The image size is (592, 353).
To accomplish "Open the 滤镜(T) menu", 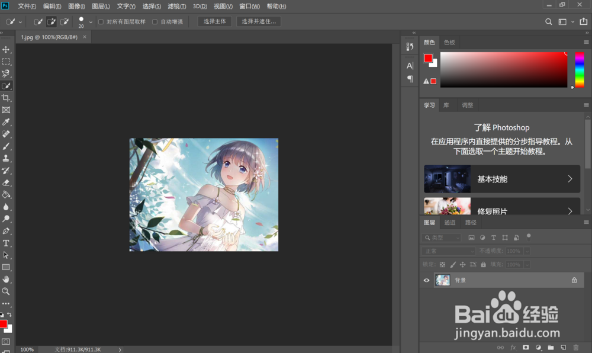I will [176, 7].
